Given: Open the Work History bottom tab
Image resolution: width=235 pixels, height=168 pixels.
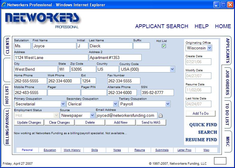Looking at the screenshot, I should coord(72,150).
